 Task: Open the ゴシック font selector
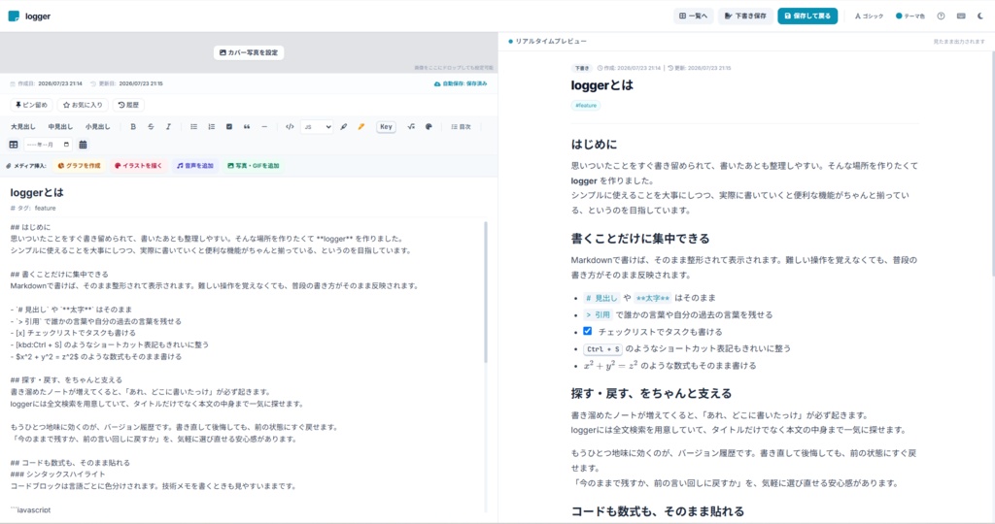coord(869,16)
